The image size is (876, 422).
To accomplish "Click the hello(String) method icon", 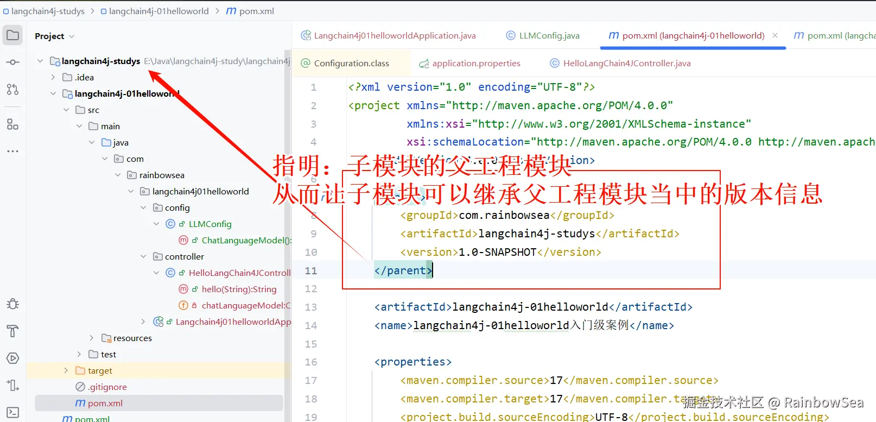I will click(183, 289).
